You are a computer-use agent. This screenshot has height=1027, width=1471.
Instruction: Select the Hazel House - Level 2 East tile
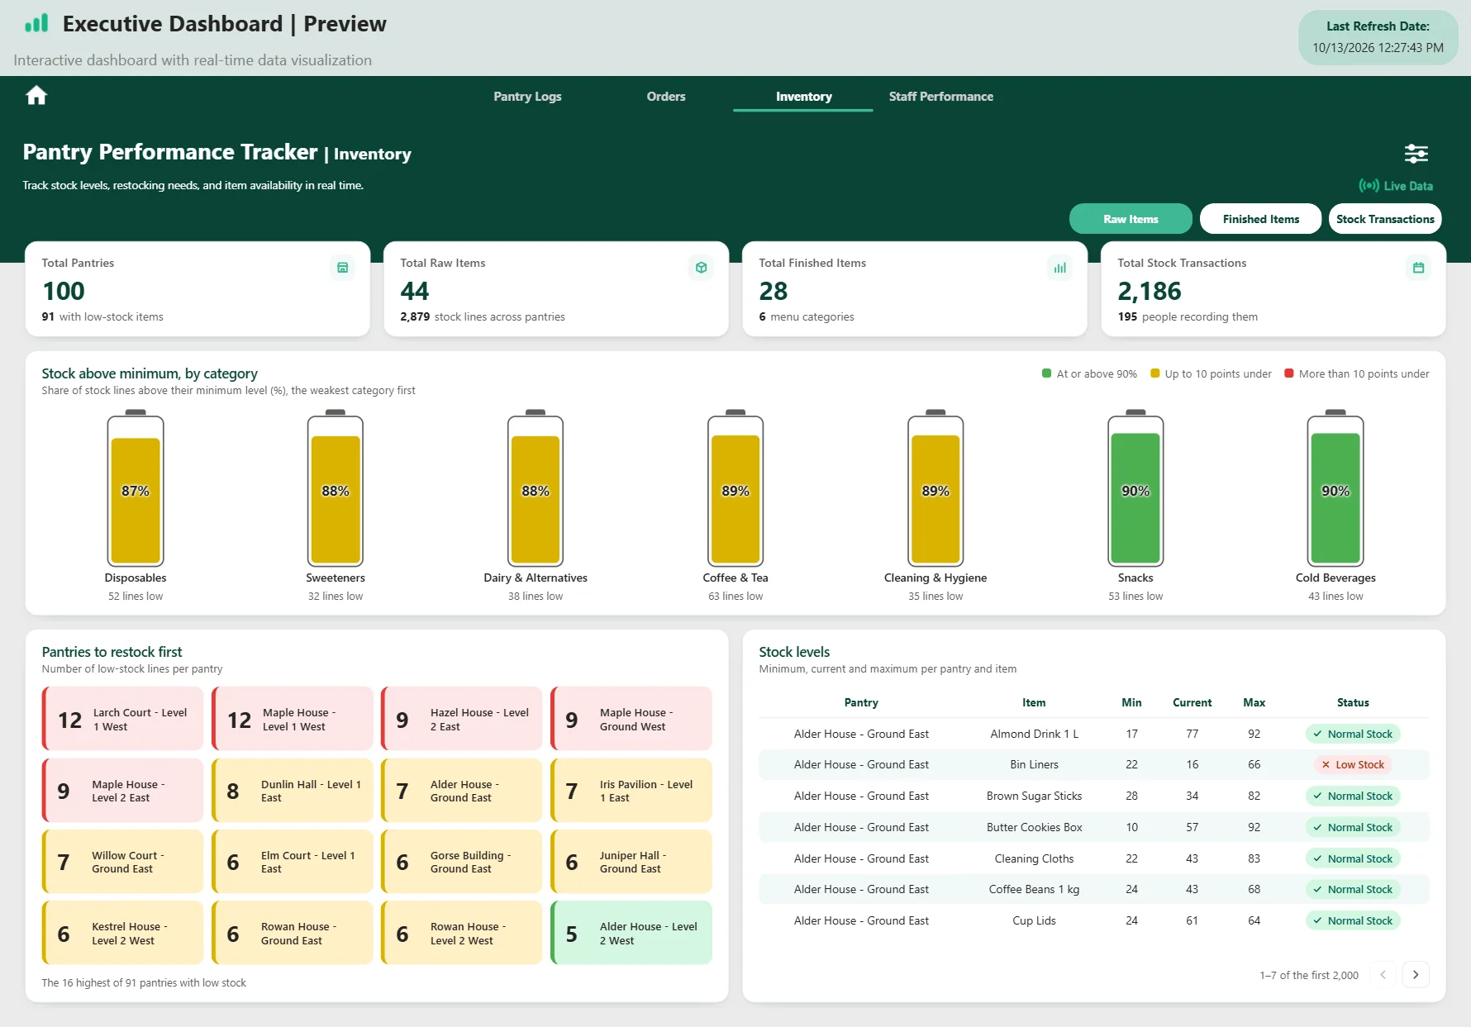tap(462, 719)
